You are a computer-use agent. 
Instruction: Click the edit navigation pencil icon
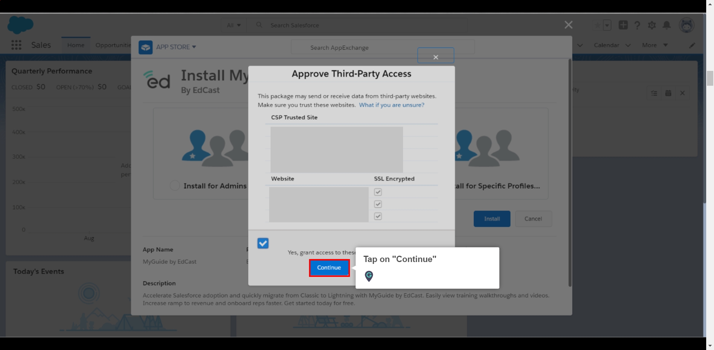pyautogui.click(x=692, y=45)
